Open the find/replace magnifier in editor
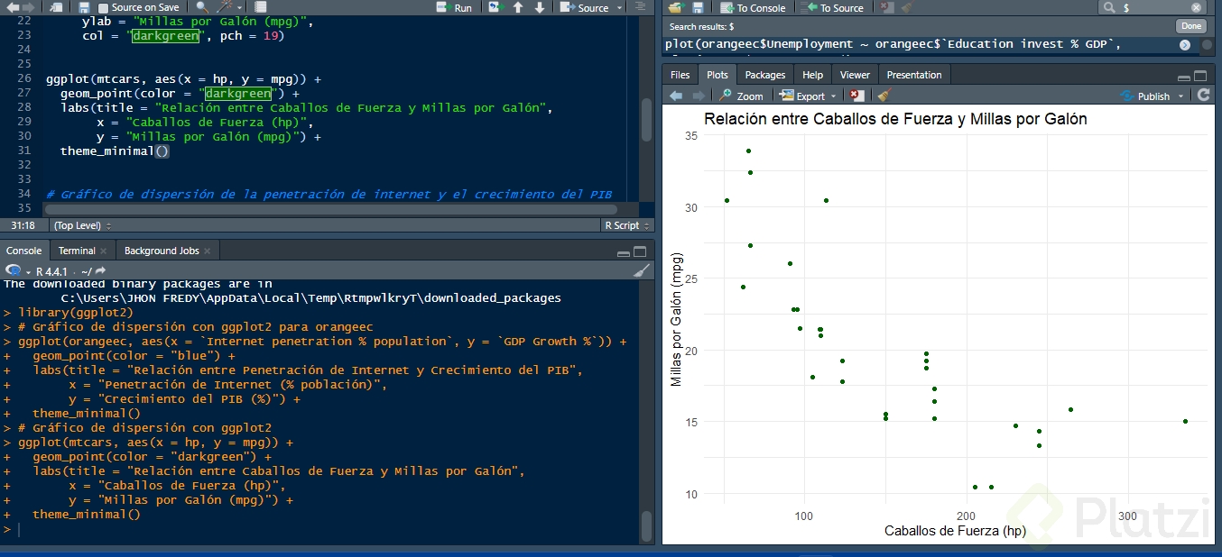 202,7
